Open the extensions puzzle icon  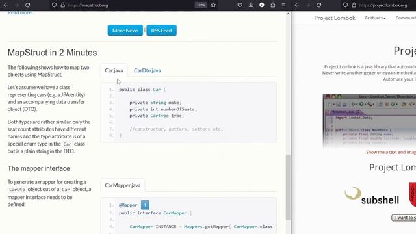pyautogui.click(x=273, y=5)
